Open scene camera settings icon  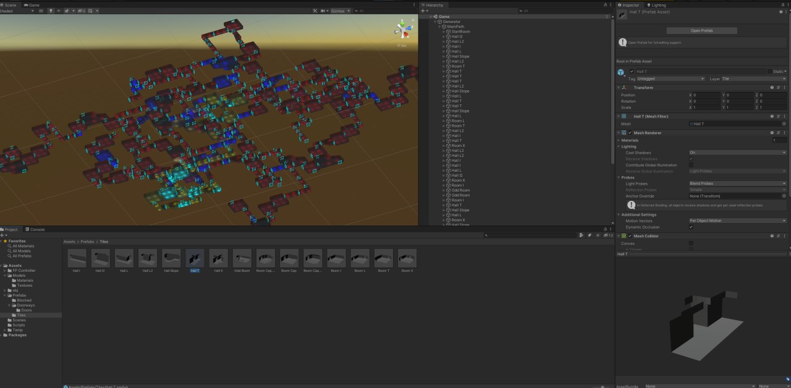coord(324,11)
